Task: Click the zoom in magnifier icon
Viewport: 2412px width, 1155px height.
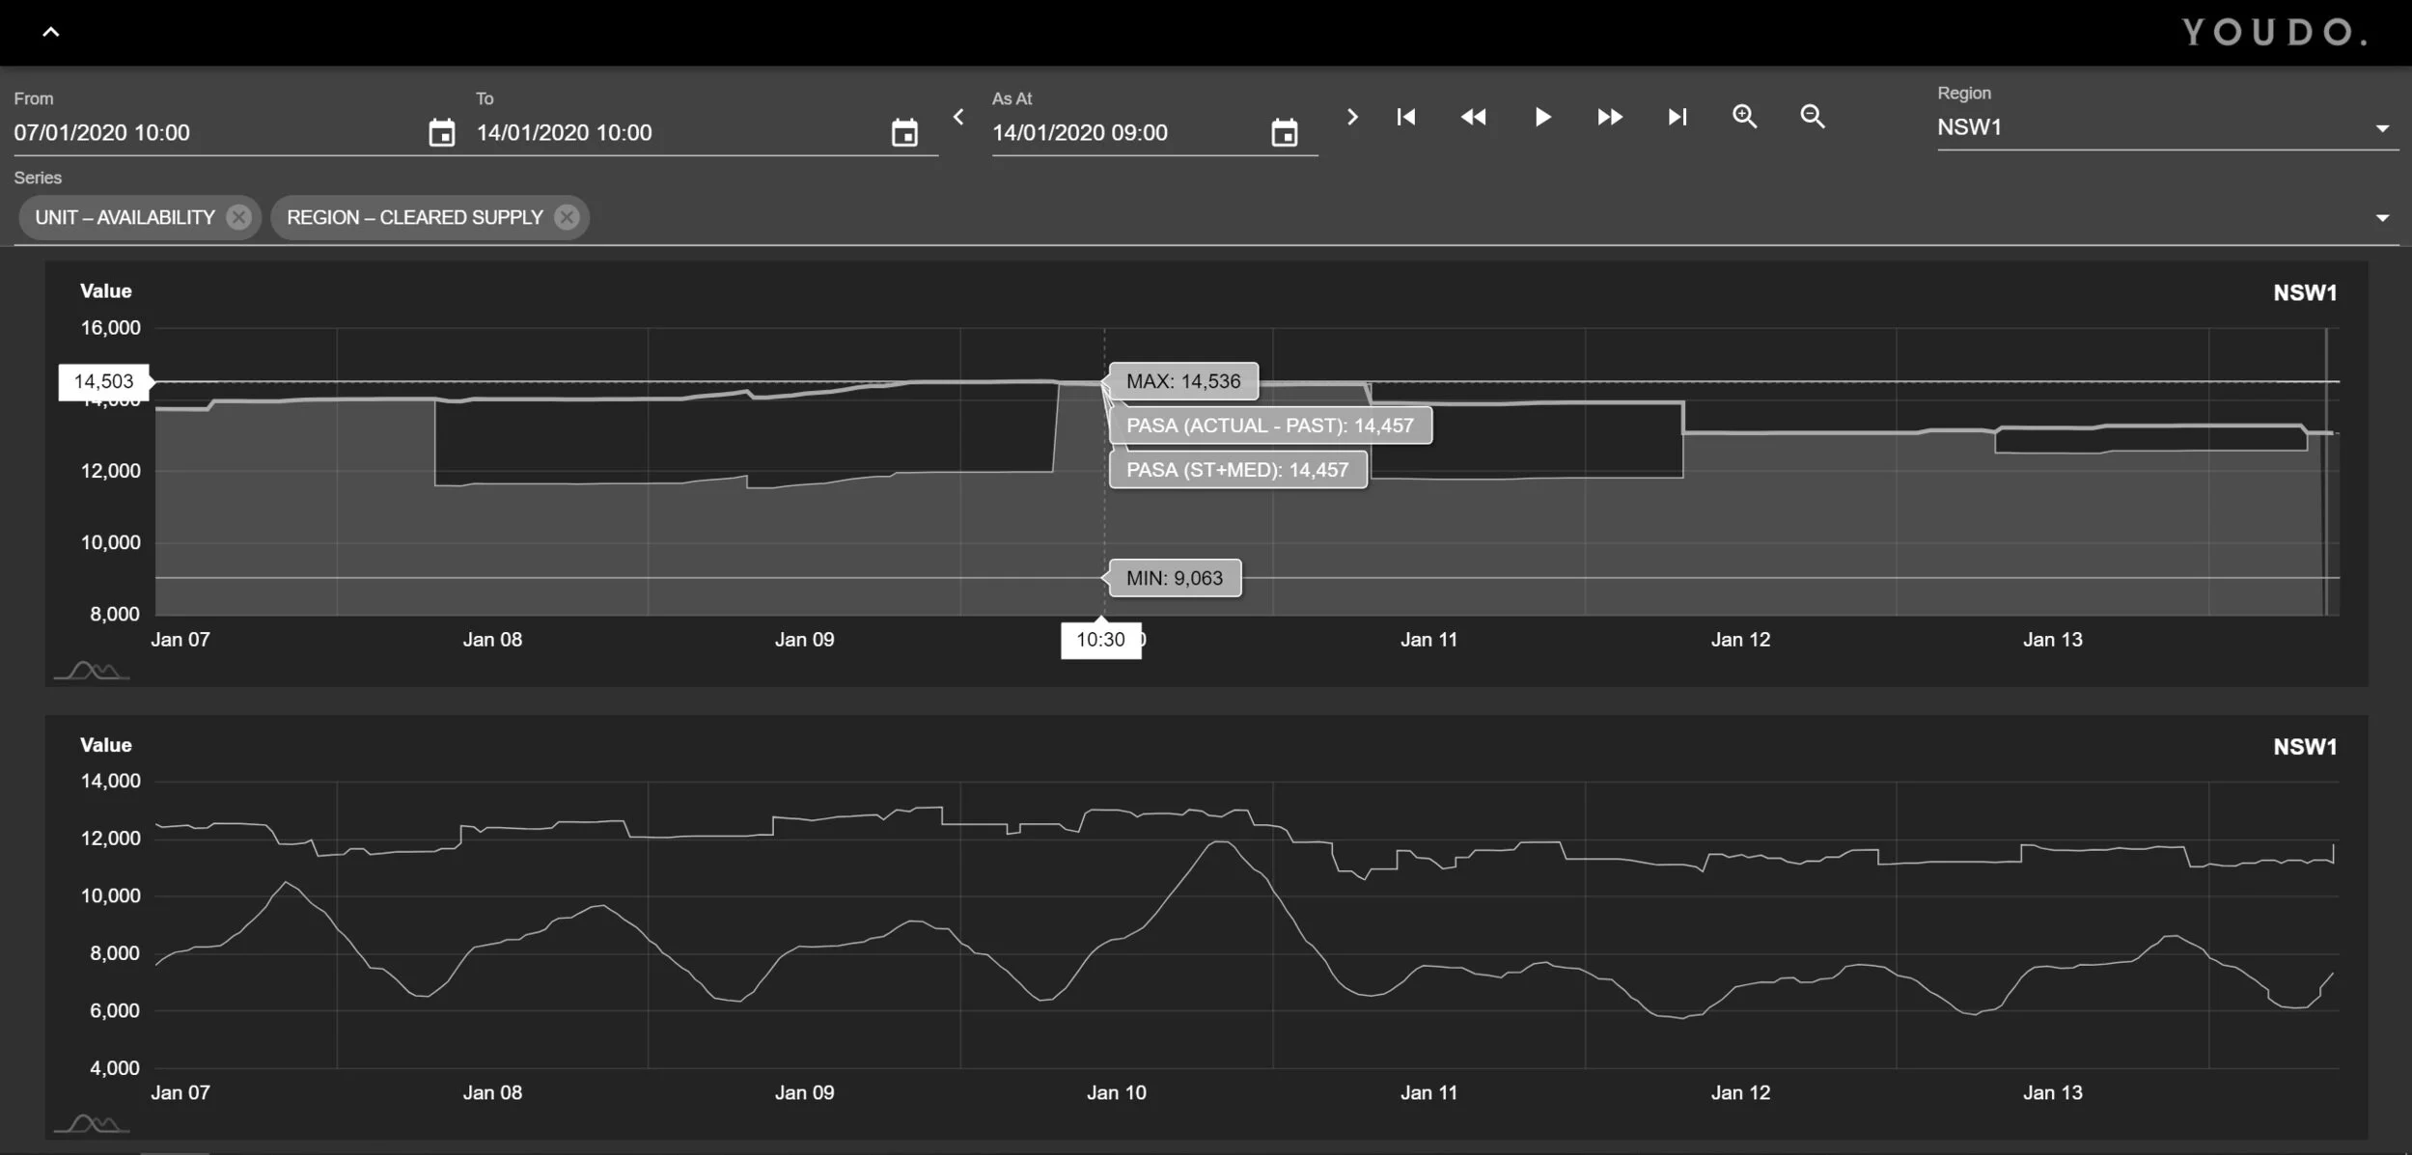Action: point(1744,117)
